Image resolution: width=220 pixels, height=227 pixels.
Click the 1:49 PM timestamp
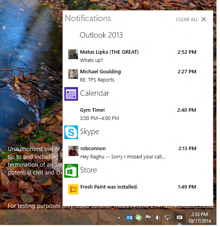pyautogui.click(x=187, y=187)
